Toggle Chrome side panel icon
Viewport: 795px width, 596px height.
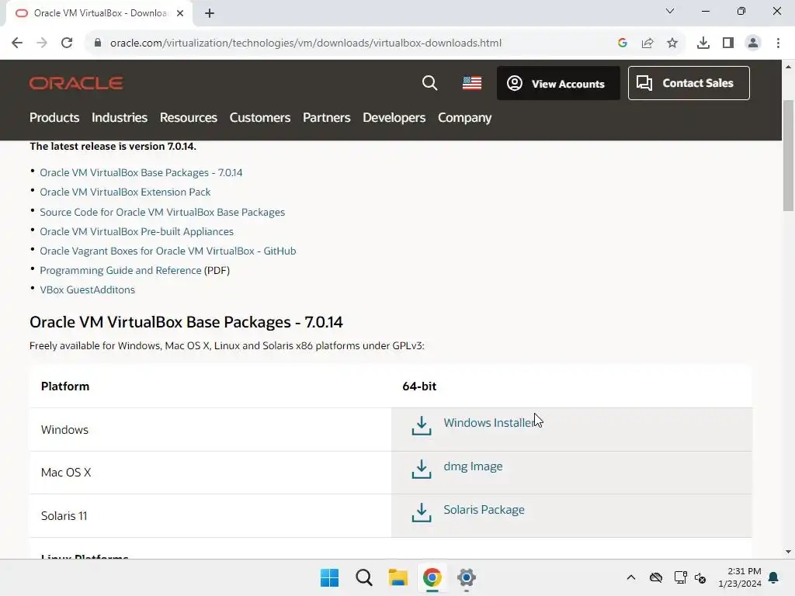[x=728, y=43]
